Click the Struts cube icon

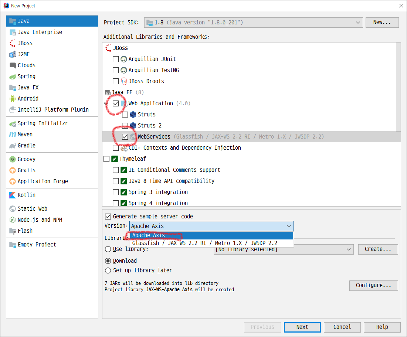coord(133,115)
